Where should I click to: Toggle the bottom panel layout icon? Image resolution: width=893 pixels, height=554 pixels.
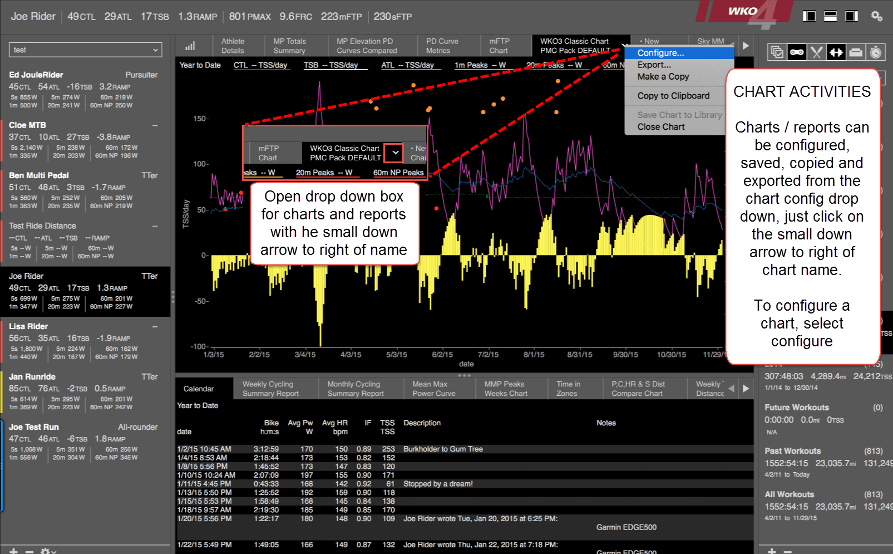click(x=831, y=16)
